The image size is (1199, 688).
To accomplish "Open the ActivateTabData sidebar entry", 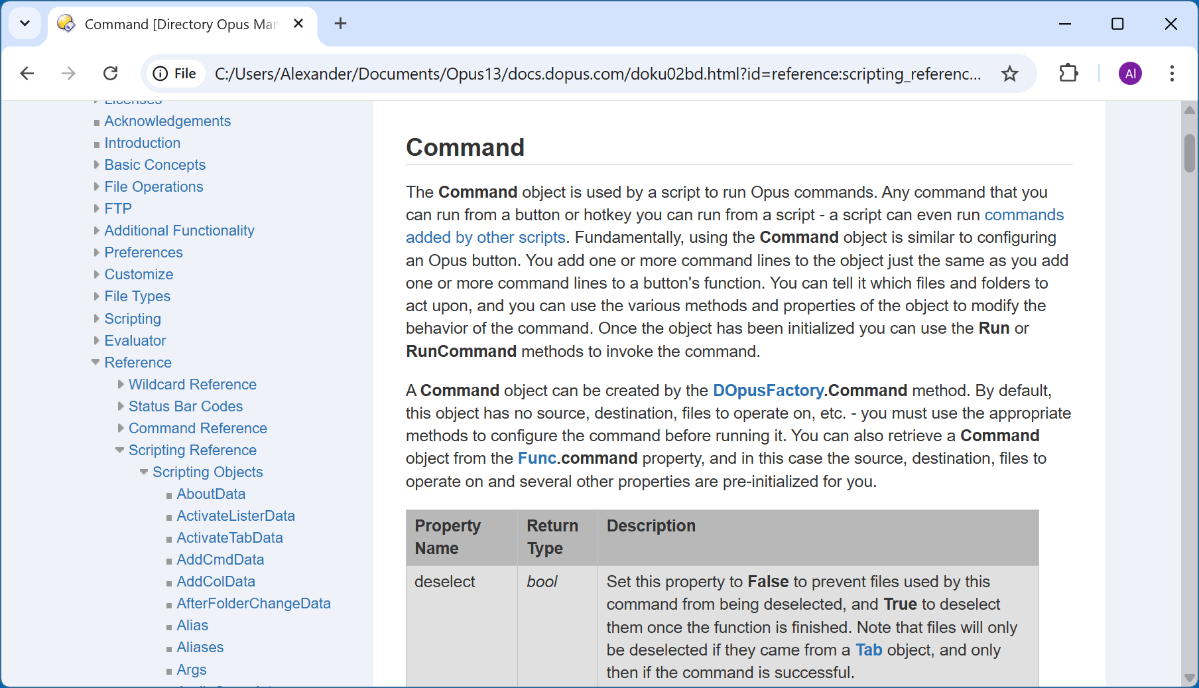I will pyautogui.click(x=229, y=538).
